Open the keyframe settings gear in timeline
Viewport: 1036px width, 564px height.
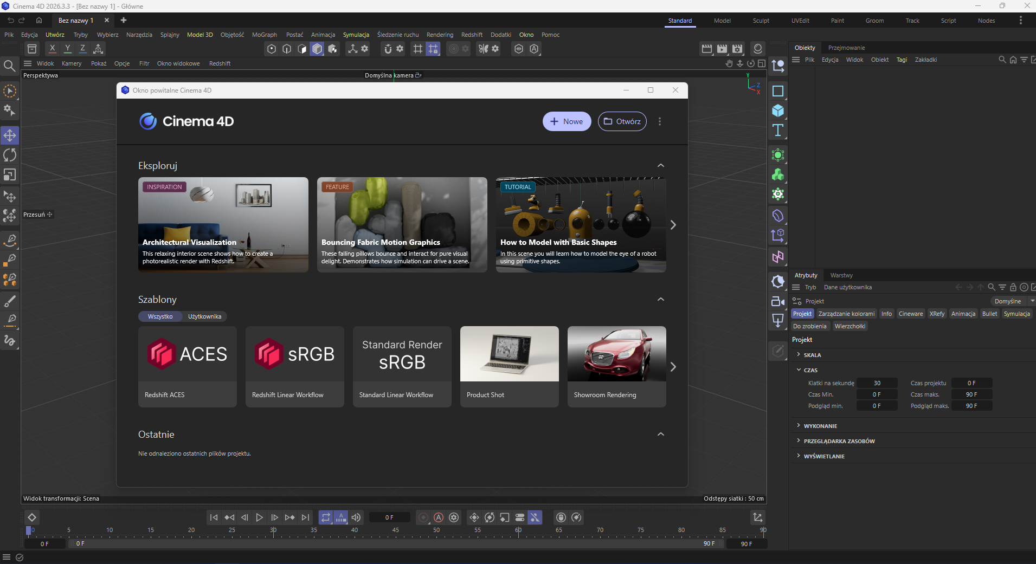[454, 517]
